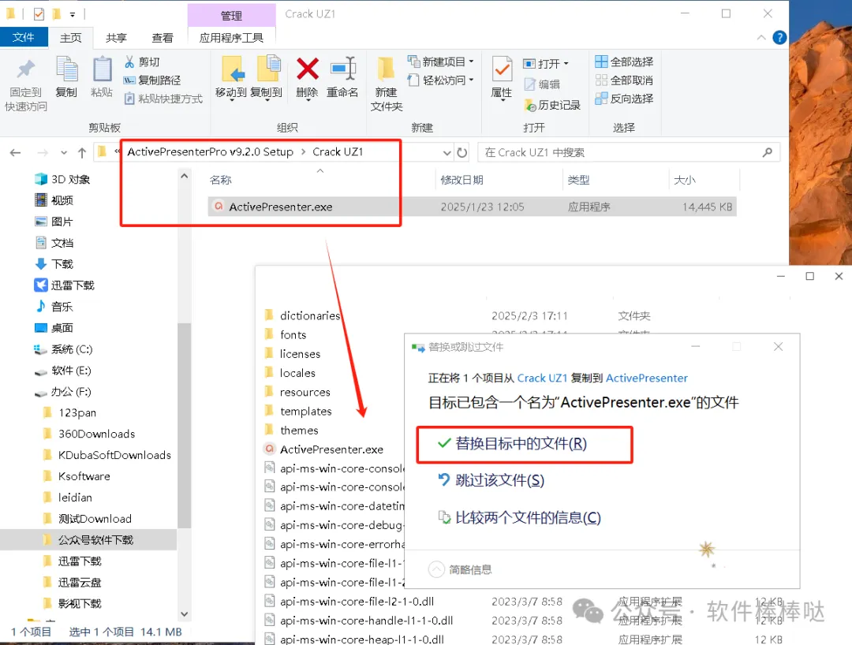Viewport: 852px width, 645px height.
Task: Collapse details via 简略信息 chevron
Action: [x=436, y=569]
